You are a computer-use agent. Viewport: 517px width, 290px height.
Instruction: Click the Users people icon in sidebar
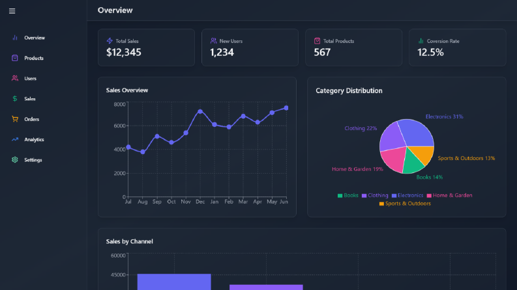pos(15,78)
